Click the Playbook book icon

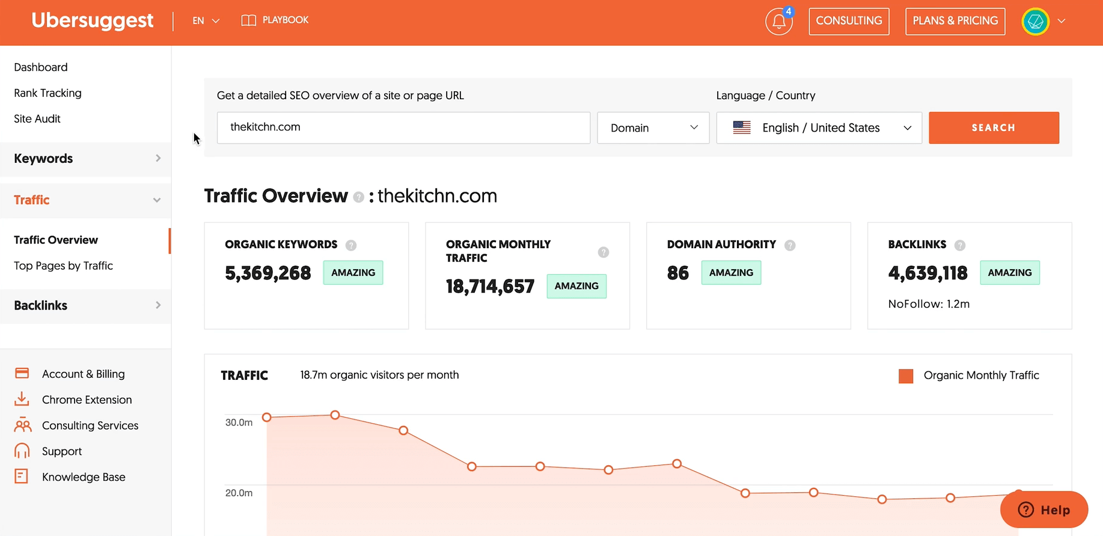[248, 20]
